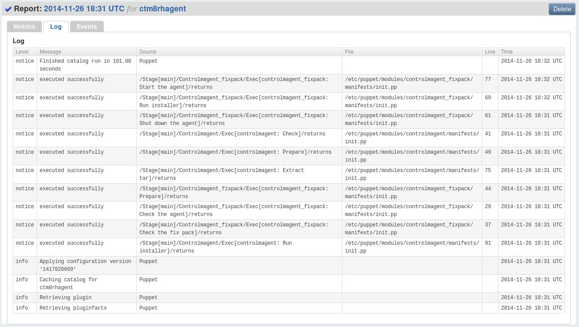Sort by the Message column header

(51, 51)
